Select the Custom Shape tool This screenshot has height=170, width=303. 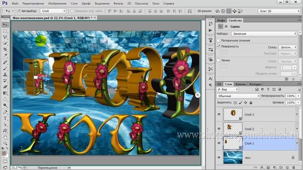(x=5, y=130)
